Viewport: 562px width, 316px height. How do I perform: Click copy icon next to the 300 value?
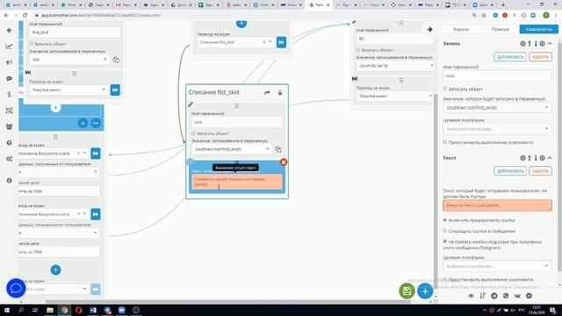(116, 60)
